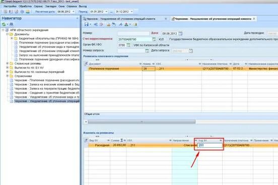Viewport: 278px width, 185px height.
Task: Click the sigma sum icon in the Сумма column header
Action: [122, 140]
